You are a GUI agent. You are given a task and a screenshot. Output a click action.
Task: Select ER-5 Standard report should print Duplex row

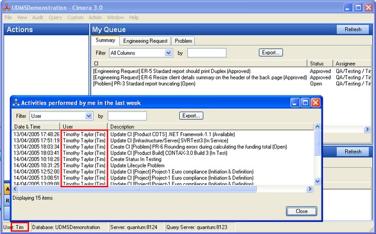click(x=231, y=71)
